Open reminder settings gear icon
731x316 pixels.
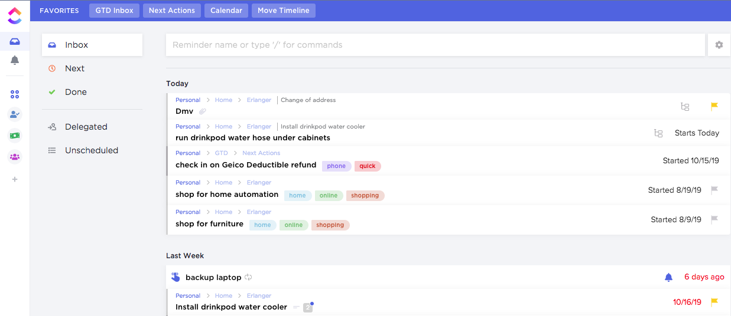click(719, 45)
